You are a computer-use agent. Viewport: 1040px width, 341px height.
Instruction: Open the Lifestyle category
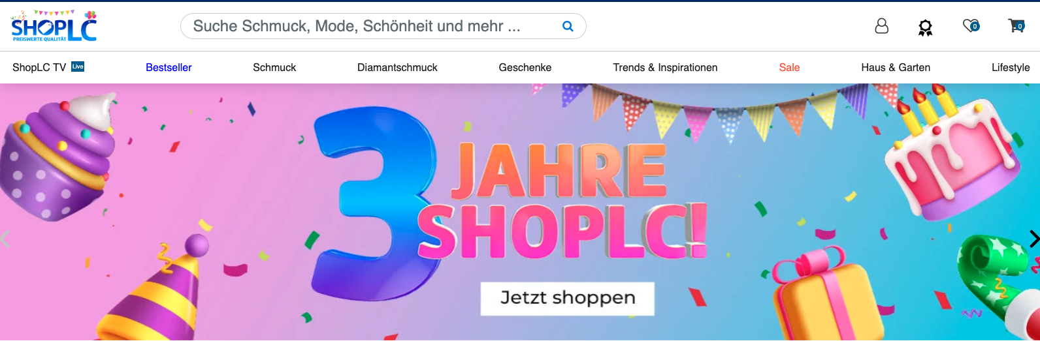pos(1011,67)
